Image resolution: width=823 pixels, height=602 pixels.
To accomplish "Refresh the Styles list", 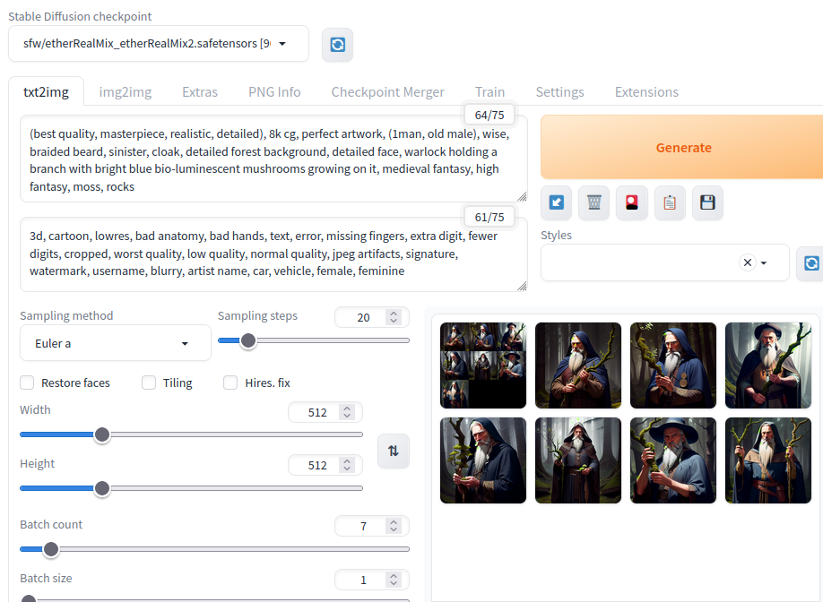I will pyautogui.click(x=811, y=262).
